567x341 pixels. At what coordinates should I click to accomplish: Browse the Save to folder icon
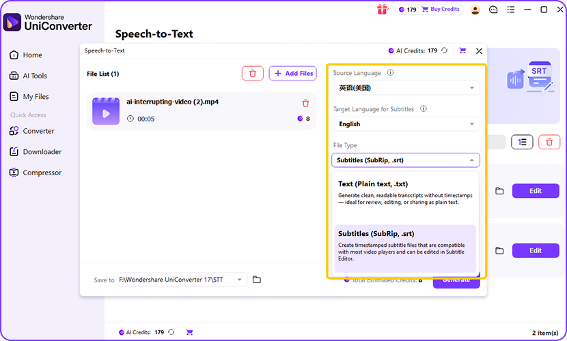pyautogui.click(x=257, y=280)
